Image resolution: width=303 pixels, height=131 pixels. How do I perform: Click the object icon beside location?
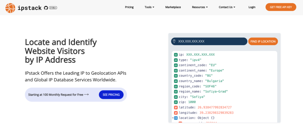[176, 118]
